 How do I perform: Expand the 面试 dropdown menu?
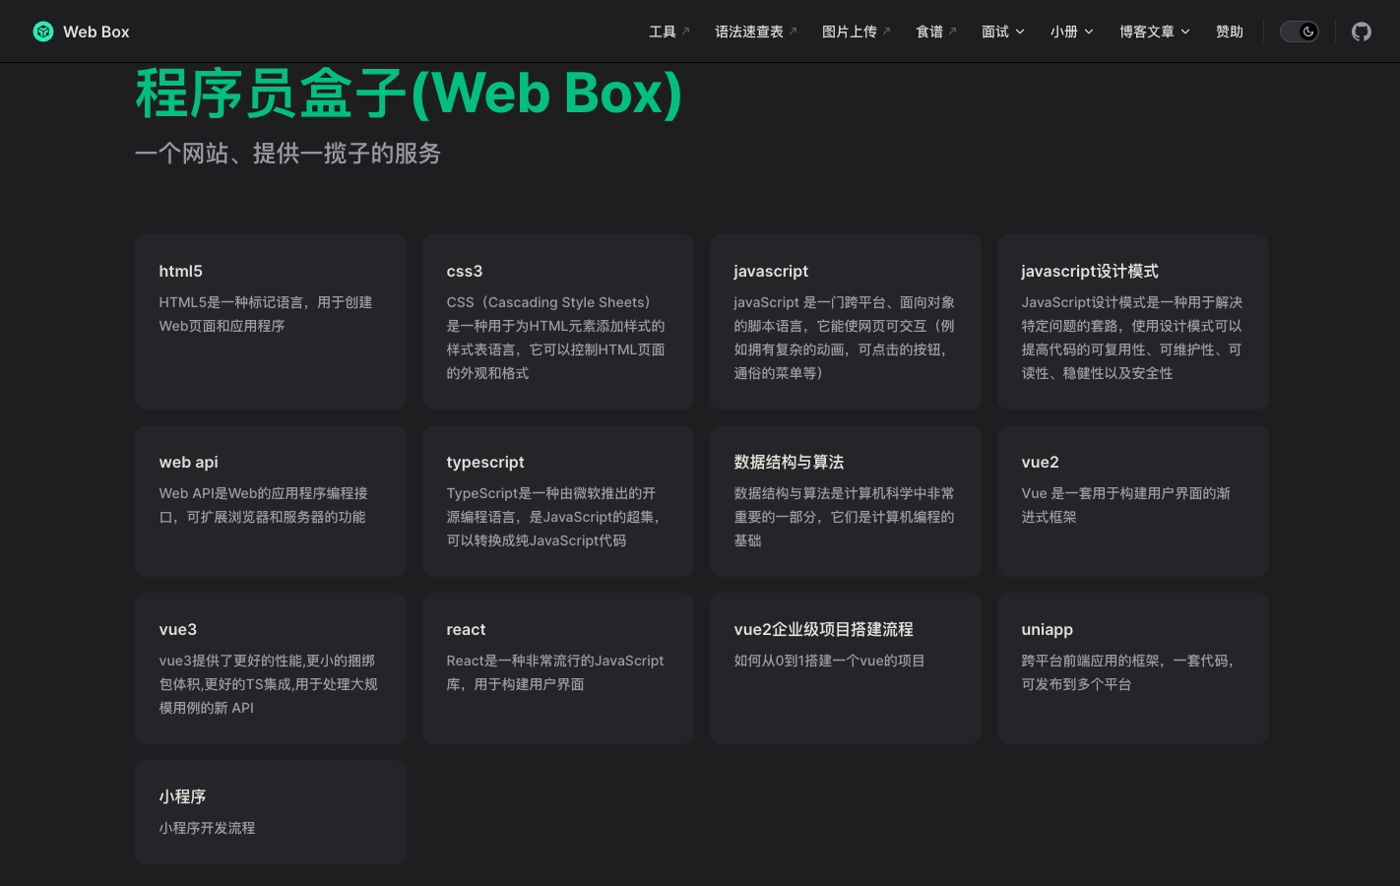pos(1002,31)
